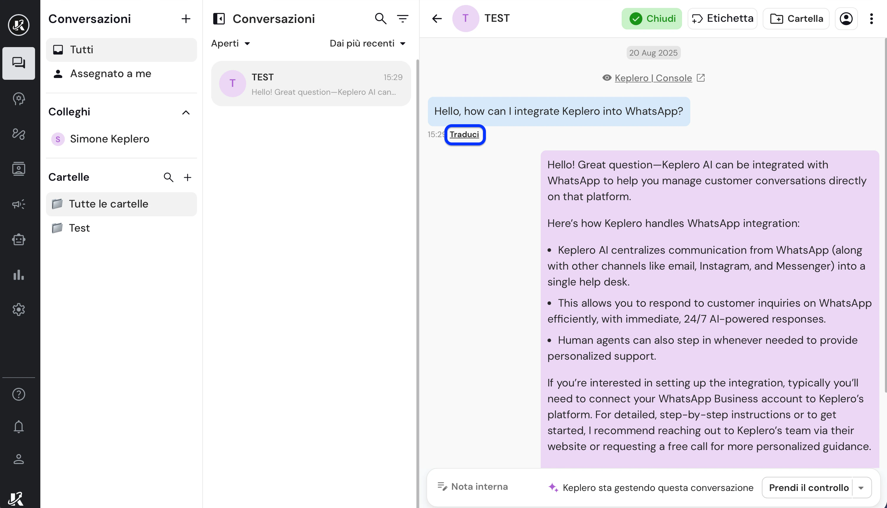Screen dimensions: 887x508
Task: Open the analytics bar chart icon
Action: pyautogui.click(x=19, y=275)
